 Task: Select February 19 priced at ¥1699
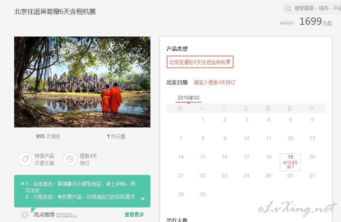[290, 162]
